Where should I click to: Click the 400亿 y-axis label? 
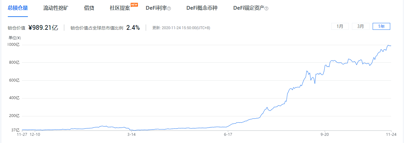(x=14, y=98)
